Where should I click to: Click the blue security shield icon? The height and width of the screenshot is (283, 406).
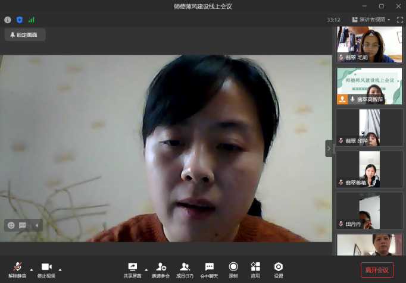pyautogui.click(x=20, y=20)
